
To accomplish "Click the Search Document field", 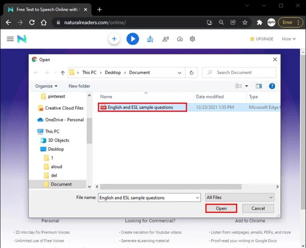I will click(239, 72).
